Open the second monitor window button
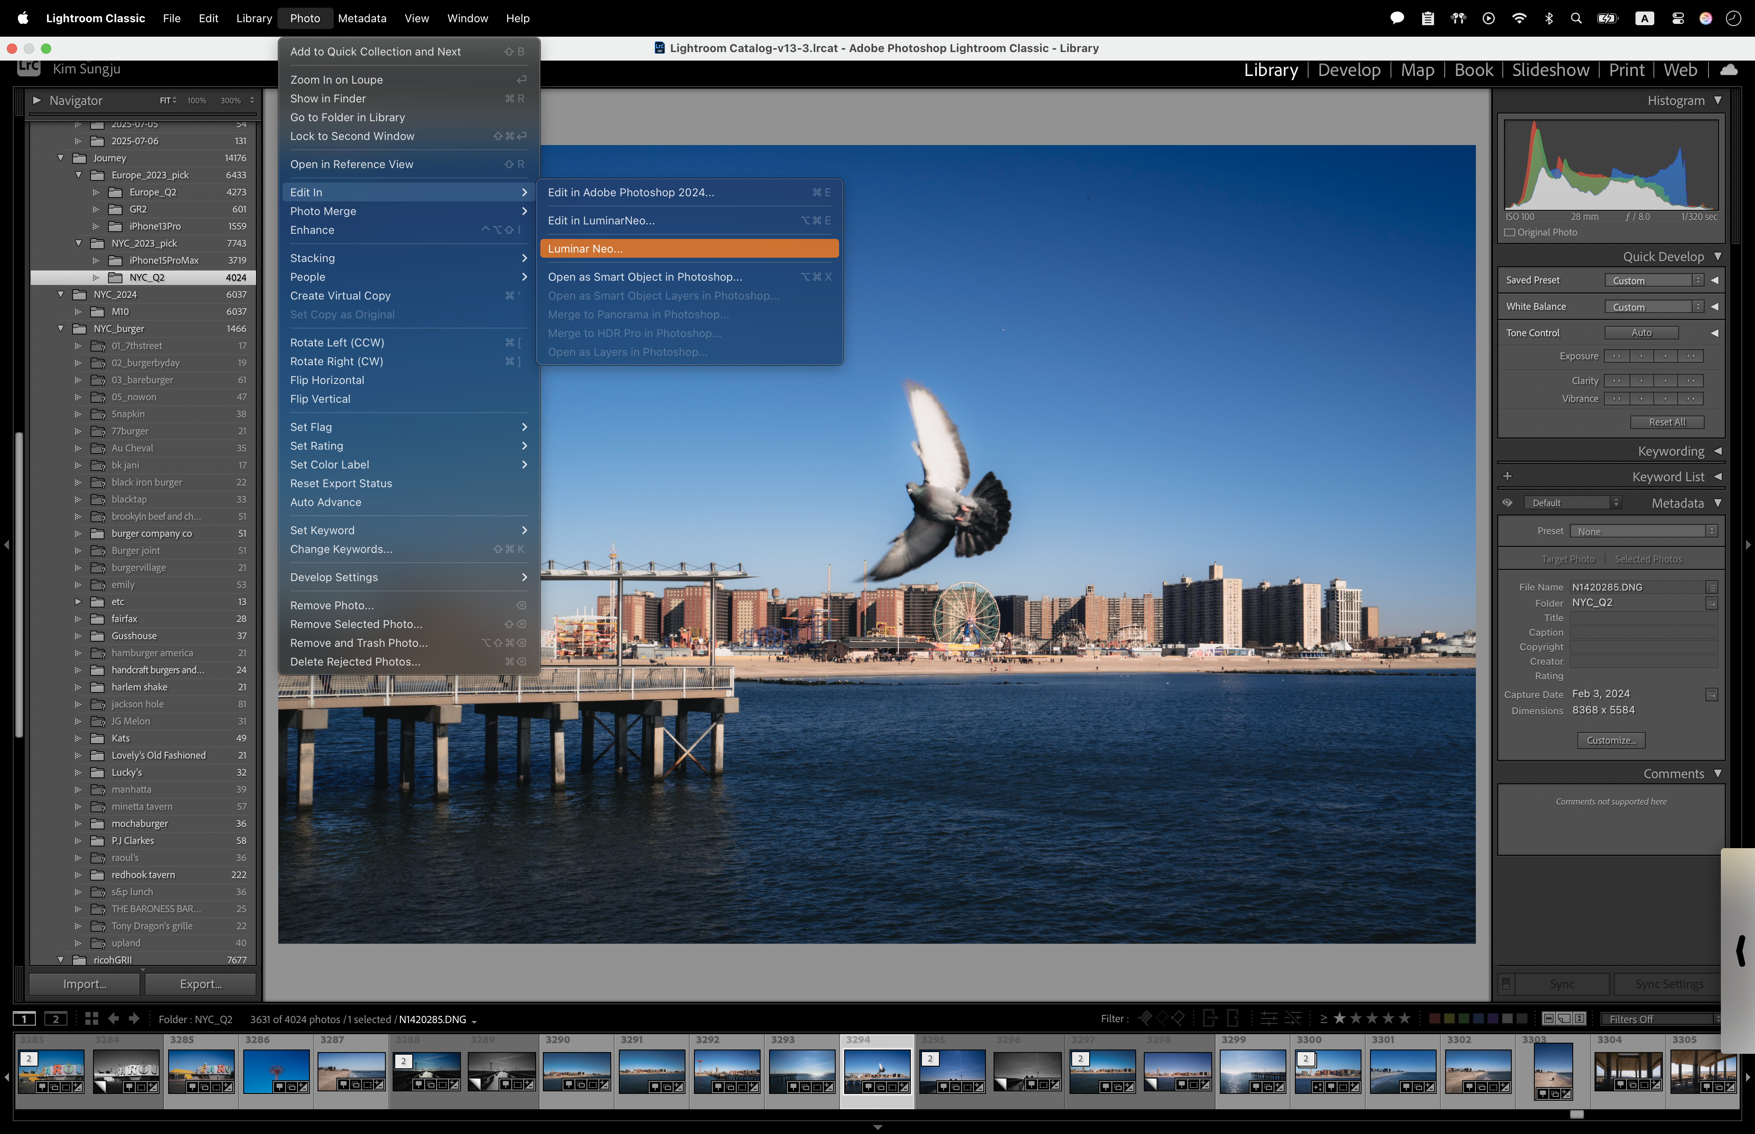The image size is (1755, 1134). pyautogui.click(x=55, y=1019)
